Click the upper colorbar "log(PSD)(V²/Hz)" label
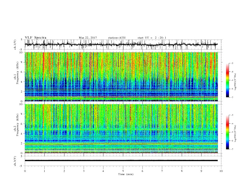The width and height of the screenshot is (249, 192). coord(235,82)
